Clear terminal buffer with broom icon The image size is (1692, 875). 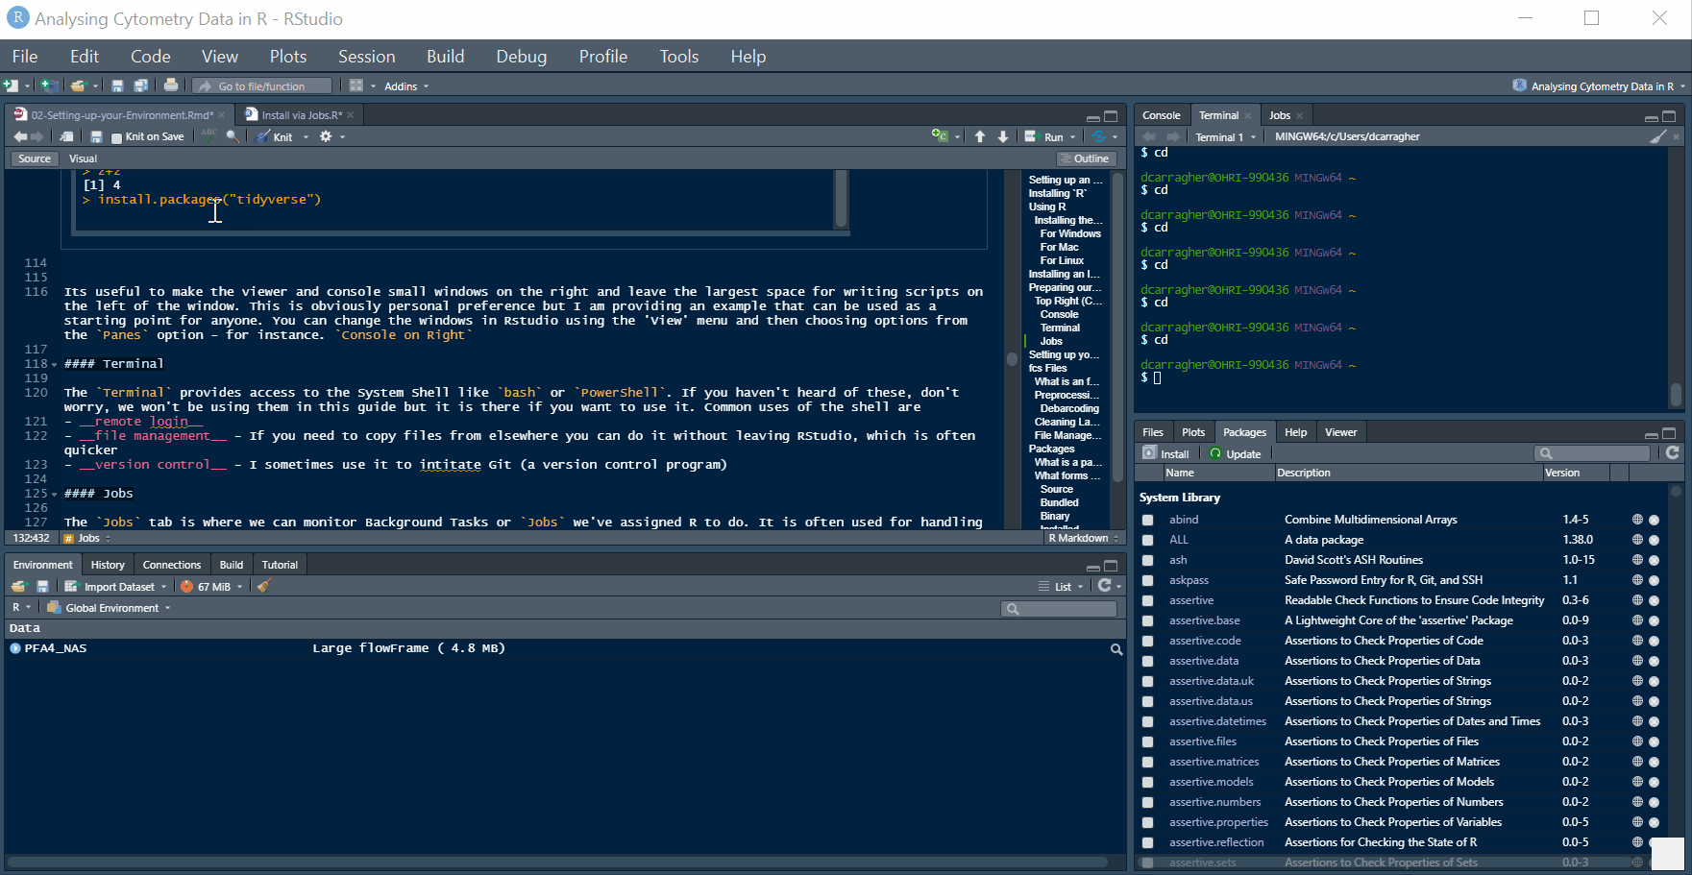tap(1657, 136)
